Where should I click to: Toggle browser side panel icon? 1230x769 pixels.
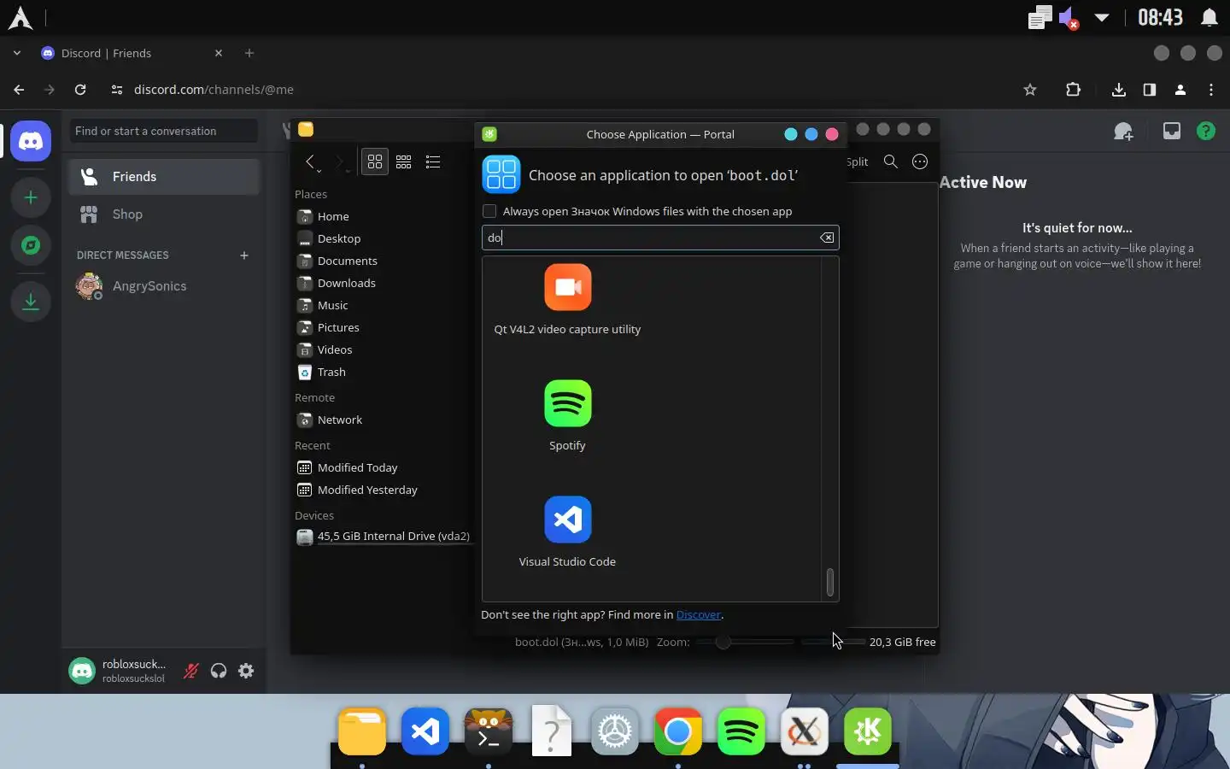1150,90
